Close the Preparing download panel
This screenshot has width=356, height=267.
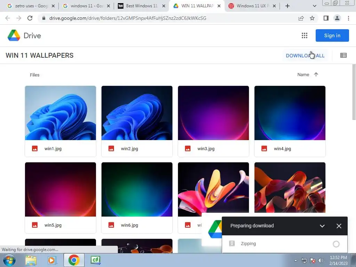tap(339, 226)
